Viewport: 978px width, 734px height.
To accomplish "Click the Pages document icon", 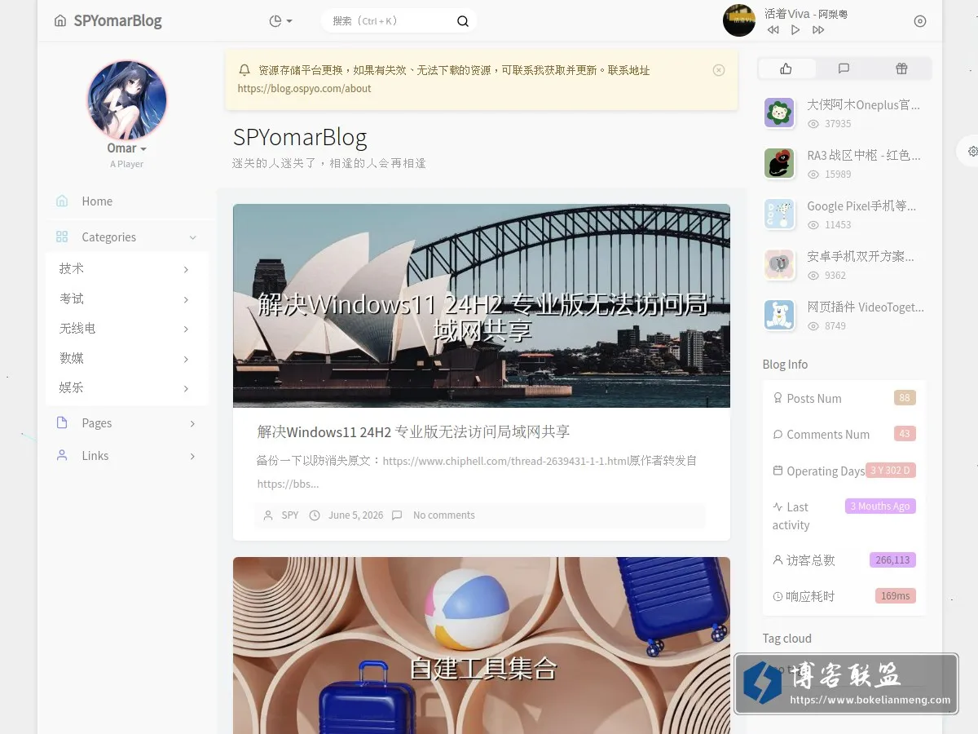I will point(62,422).
